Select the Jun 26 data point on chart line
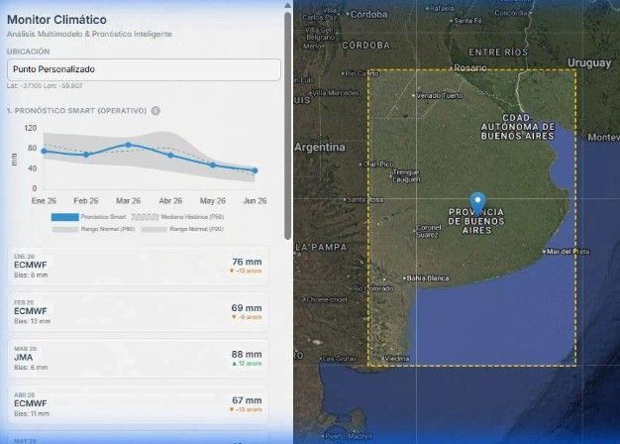The width and height of the screenshot is (620, 444). point(256,170)
